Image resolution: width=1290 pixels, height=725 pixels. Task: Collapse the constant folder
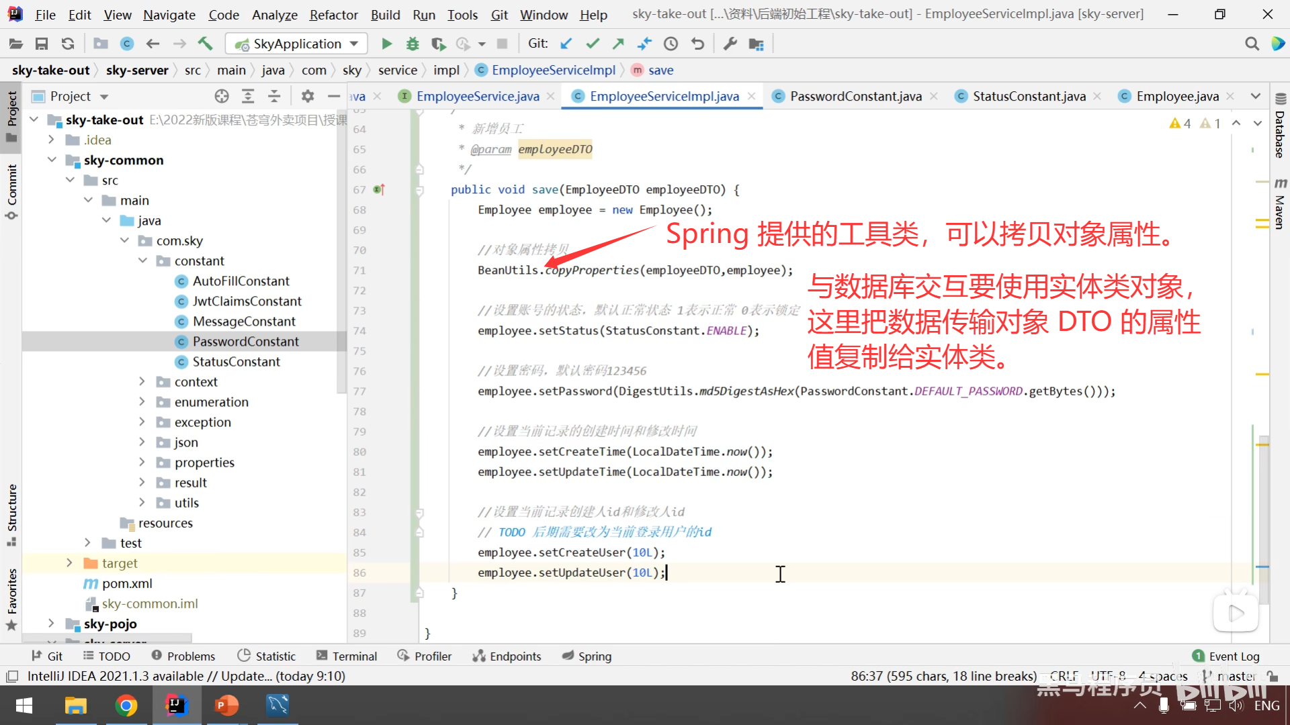click(x=142, y=260)
